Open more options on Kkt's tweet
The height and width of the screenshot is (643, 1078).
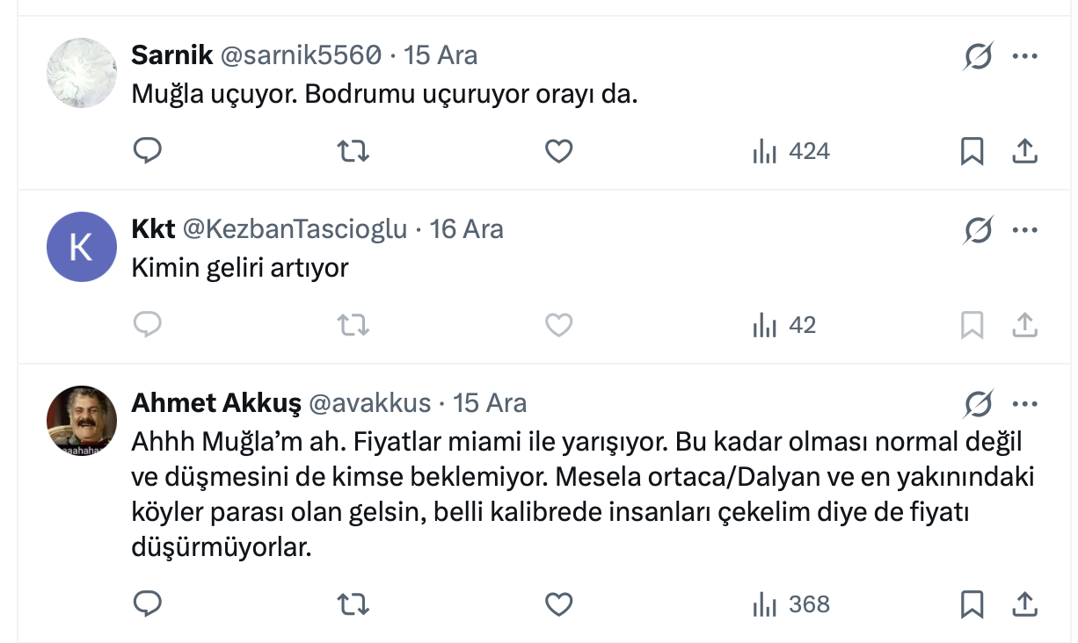tap(1025, 231)
